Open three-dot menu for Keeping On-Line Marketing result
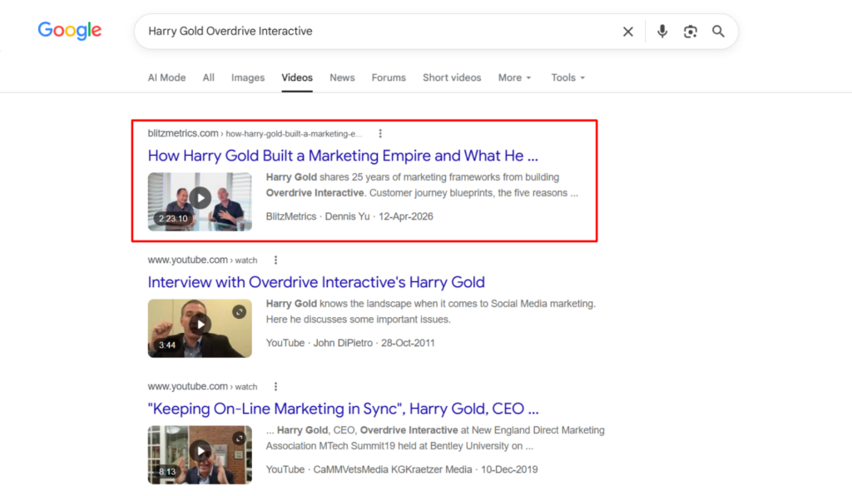 click(x=276, y=387)
